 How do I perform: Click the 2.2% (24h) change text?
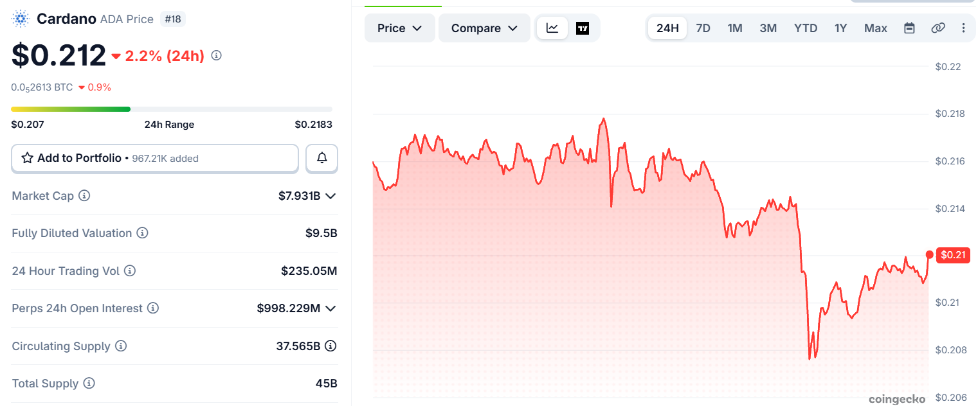(165, 56)
